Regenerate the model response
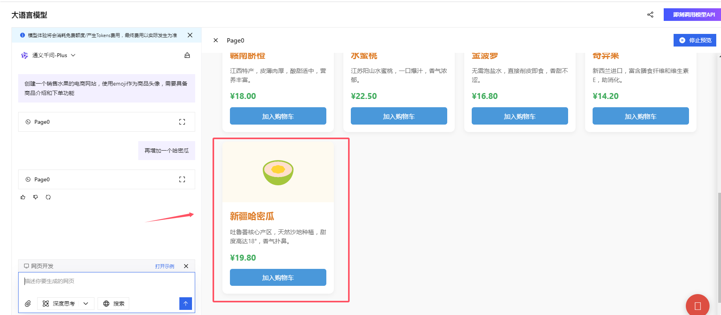 click(48, 197)
